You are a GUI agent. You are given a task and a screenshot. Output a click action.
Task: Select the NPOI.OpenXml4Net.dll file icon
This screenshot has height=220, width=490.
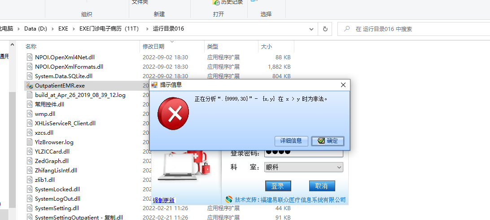(x=30, y=57)
